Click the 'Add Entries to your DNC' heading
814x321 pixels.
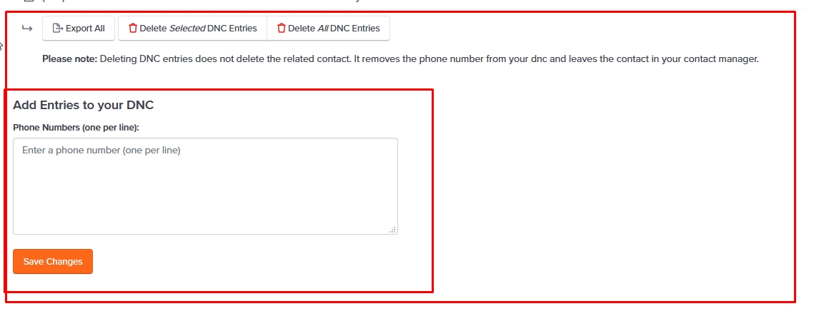84,106
